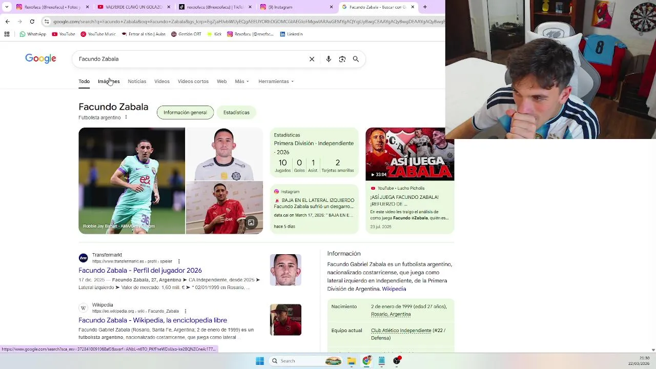Open the new tab plus button
The width and height of the screenshot is (656, 369).
point(425,7)
